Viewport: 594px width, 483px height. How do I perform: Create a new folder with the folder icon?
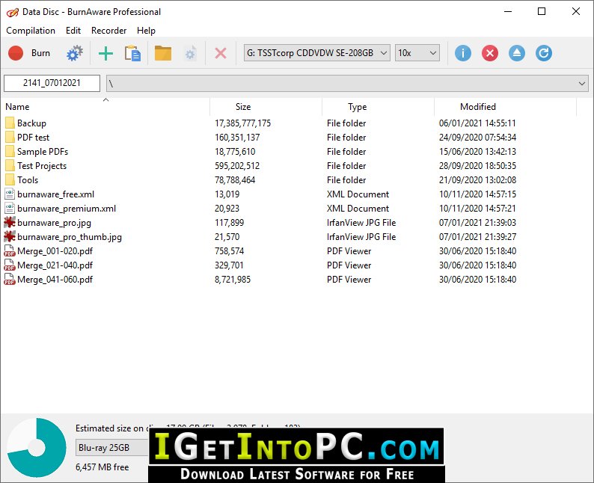[x=163, y=53]
